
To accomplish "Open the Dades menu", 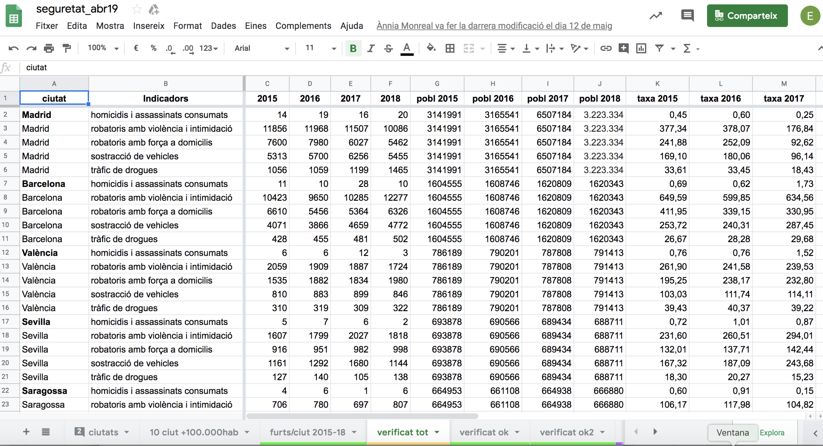I will click(223, 26).
